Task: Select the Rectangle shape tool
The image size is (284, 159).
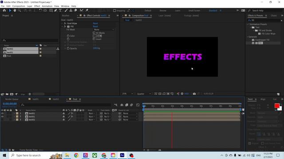Action: click(x=51, y=11)
